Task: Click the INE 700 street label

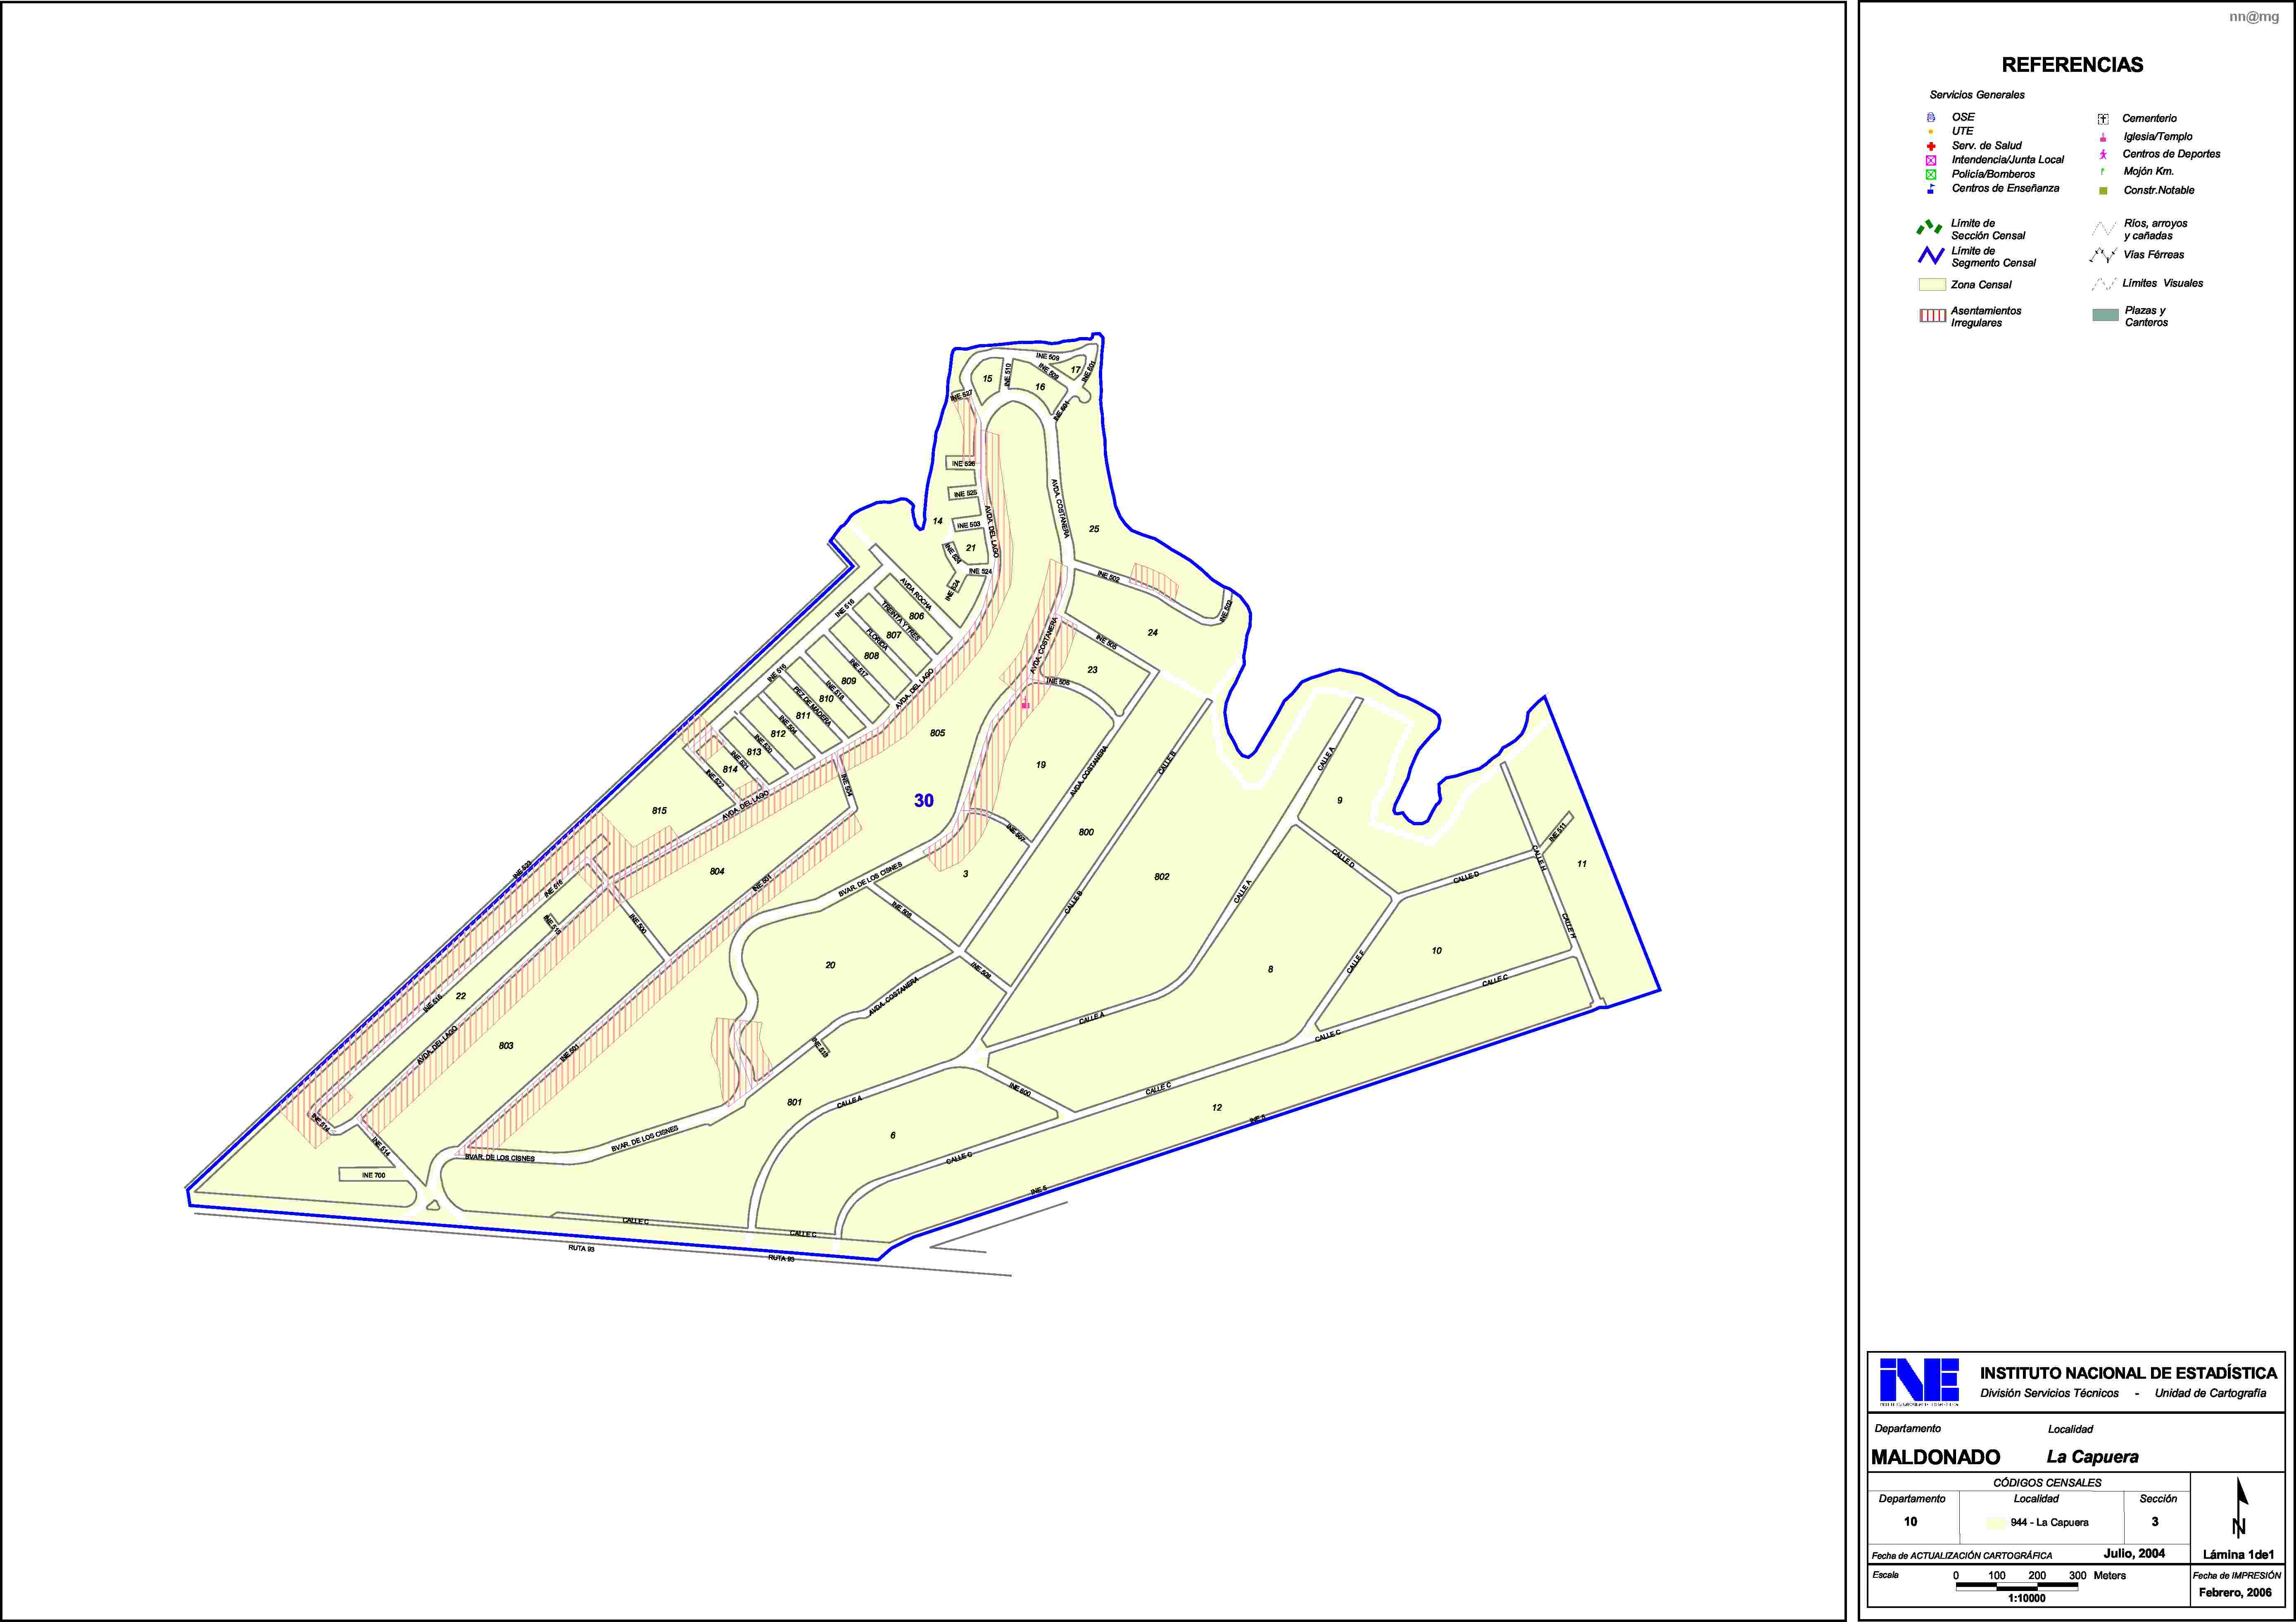Action: pos(373,1175)
